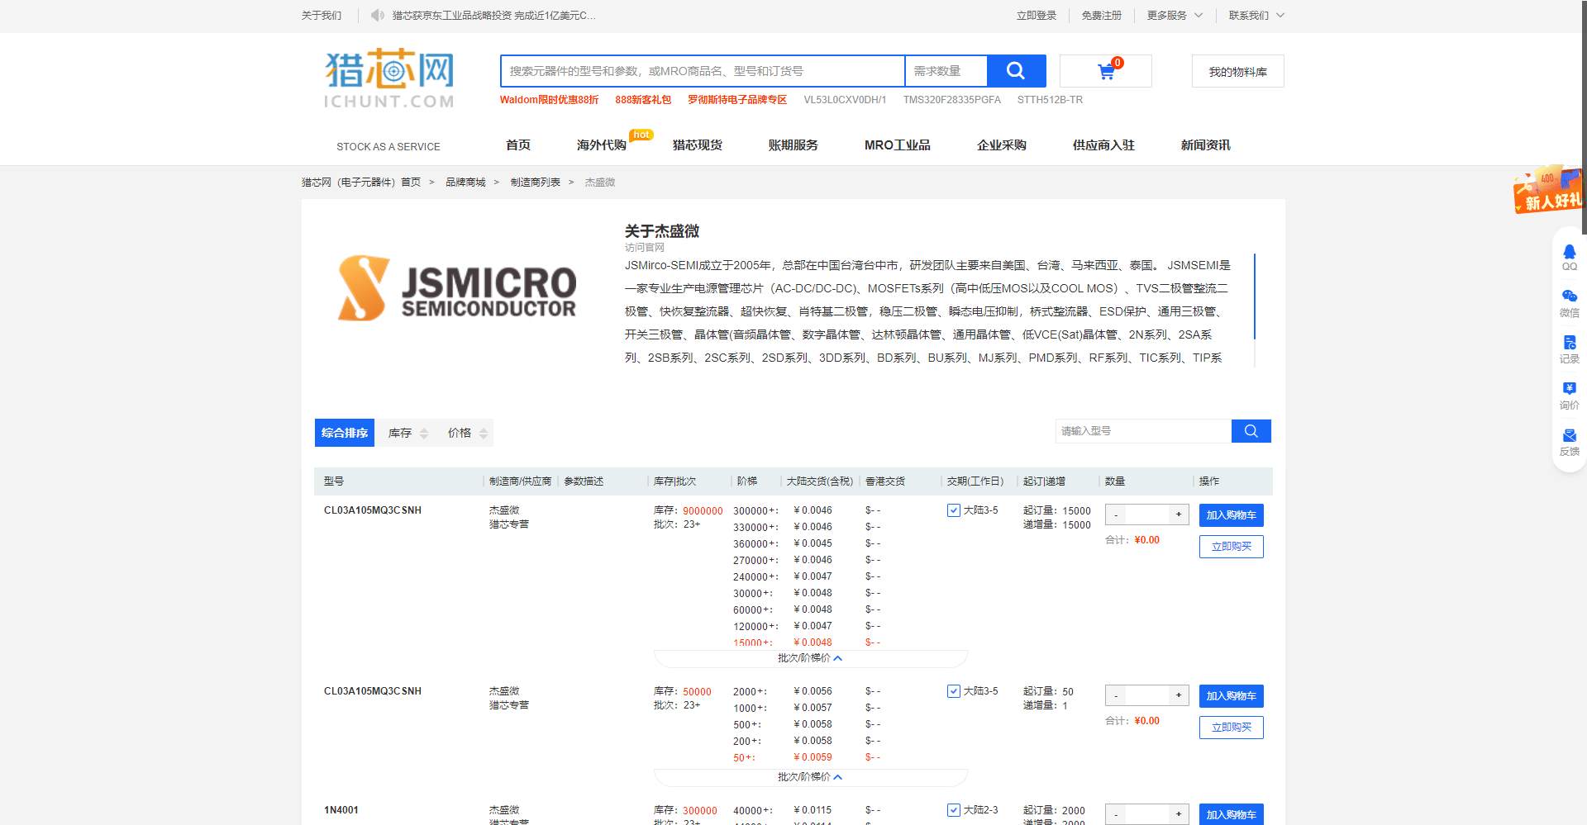Expand 更多服务 dropdown in top bar
This screenshot has width=1587, height=825.
(1175, 15)
